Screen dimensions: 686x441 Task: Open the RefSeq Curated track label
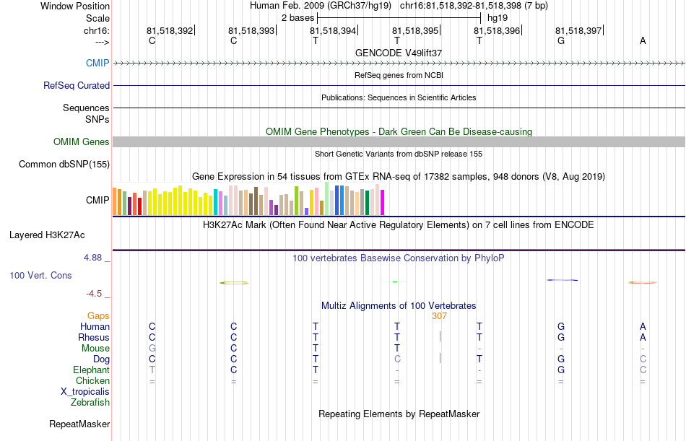coord(77,85)
